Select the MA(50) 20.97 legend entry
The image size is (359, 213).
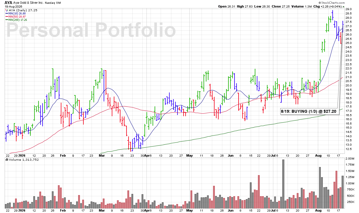[16, 16]
